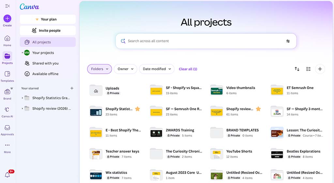The image size is (334, 183).
Task: Open Approvals in the left rail
Action: [7, 130]
